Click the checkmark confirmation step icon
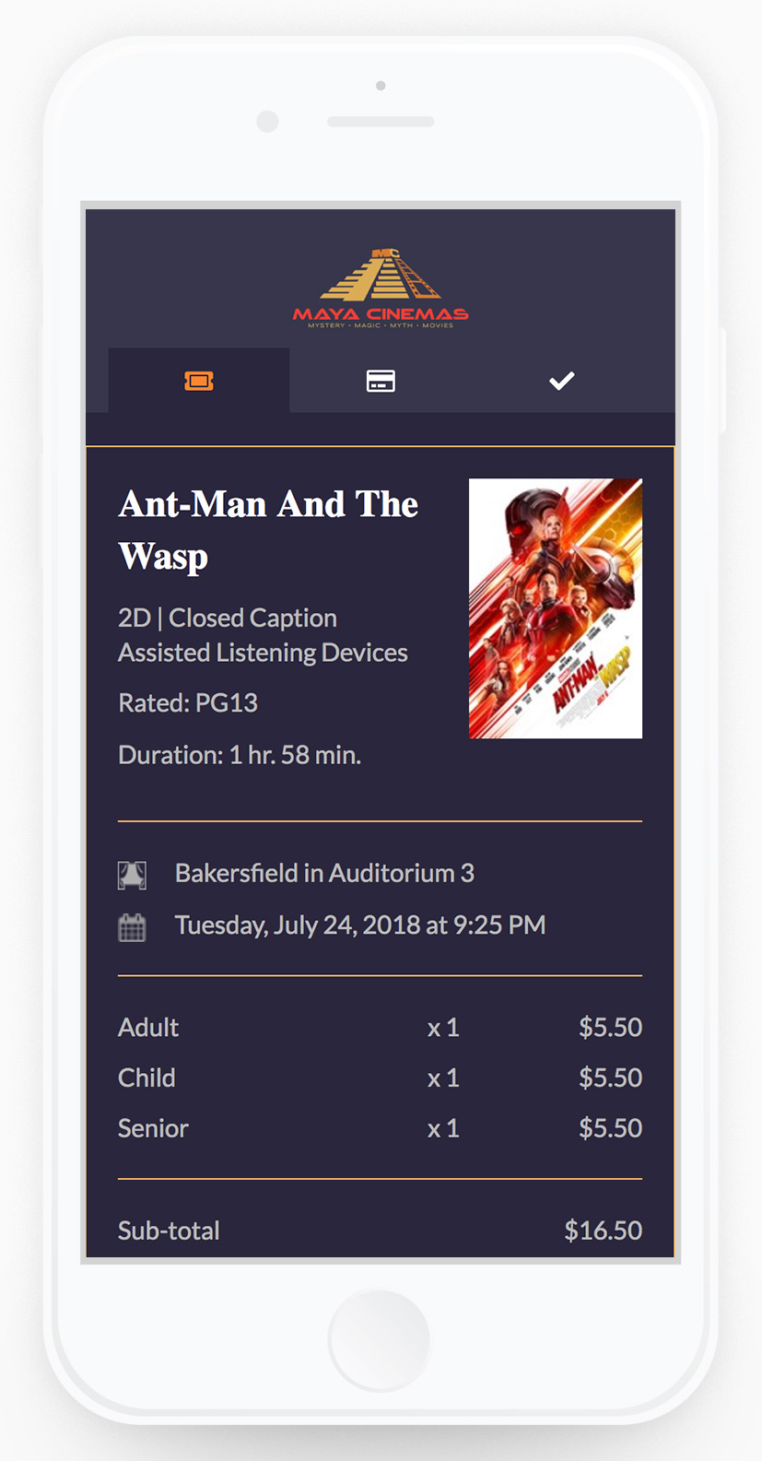This screenshot has height=1461, width=762. (x=560, y=380)
